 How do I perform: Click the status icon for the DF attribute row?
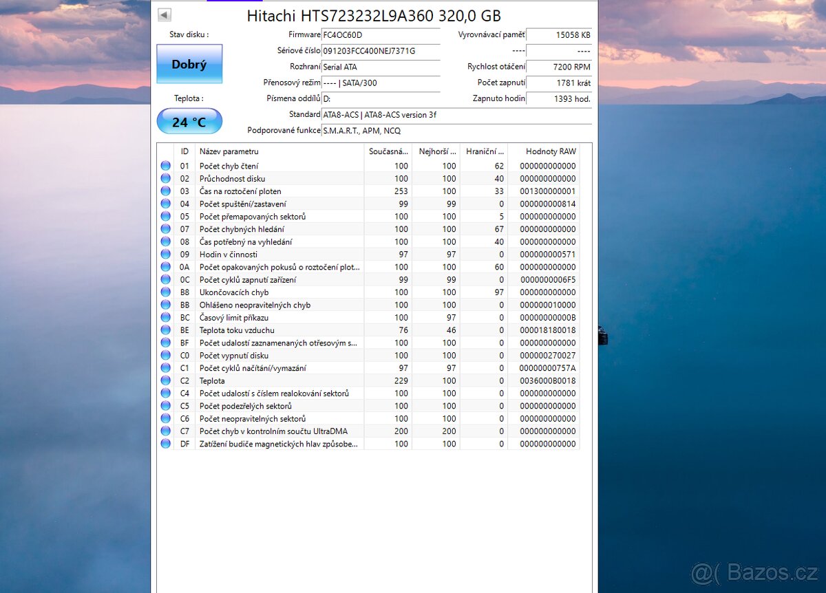pos(165,444)
